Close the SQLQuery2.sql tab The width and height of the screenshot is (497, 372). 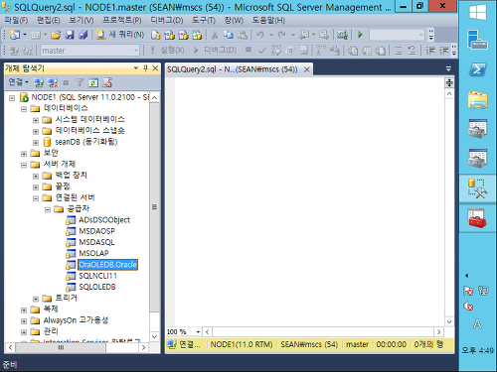point(307,69)
